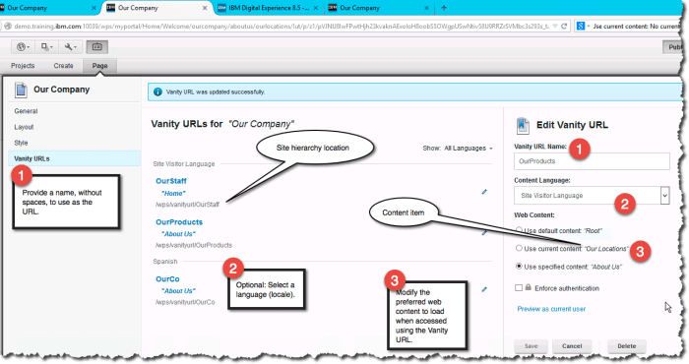This screenshot has width=689, height=364.
Task: Click the Cancel button
Action: [572, 346]
